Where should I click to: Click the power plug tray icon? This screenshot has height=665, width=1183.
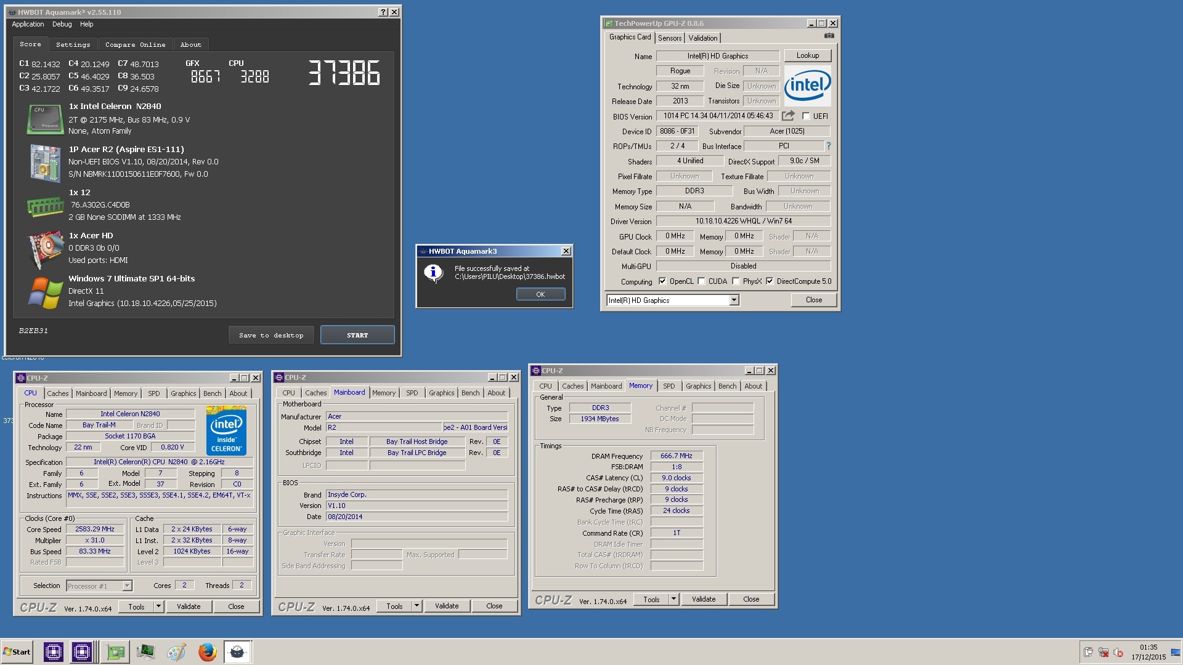pos(1087,652)
